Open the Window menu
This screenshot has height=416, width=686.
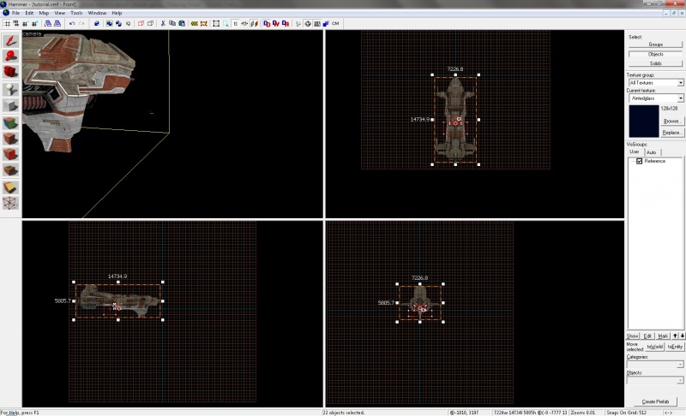point(97,13)
